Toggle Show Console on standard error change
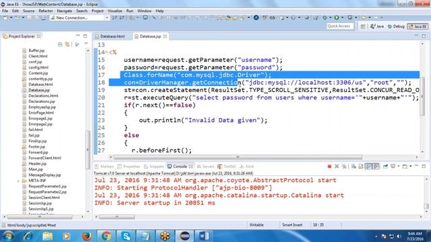 [x=376, y=166]
